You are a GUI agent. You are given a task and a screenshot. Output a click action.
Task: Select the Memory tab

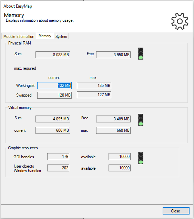45,36
